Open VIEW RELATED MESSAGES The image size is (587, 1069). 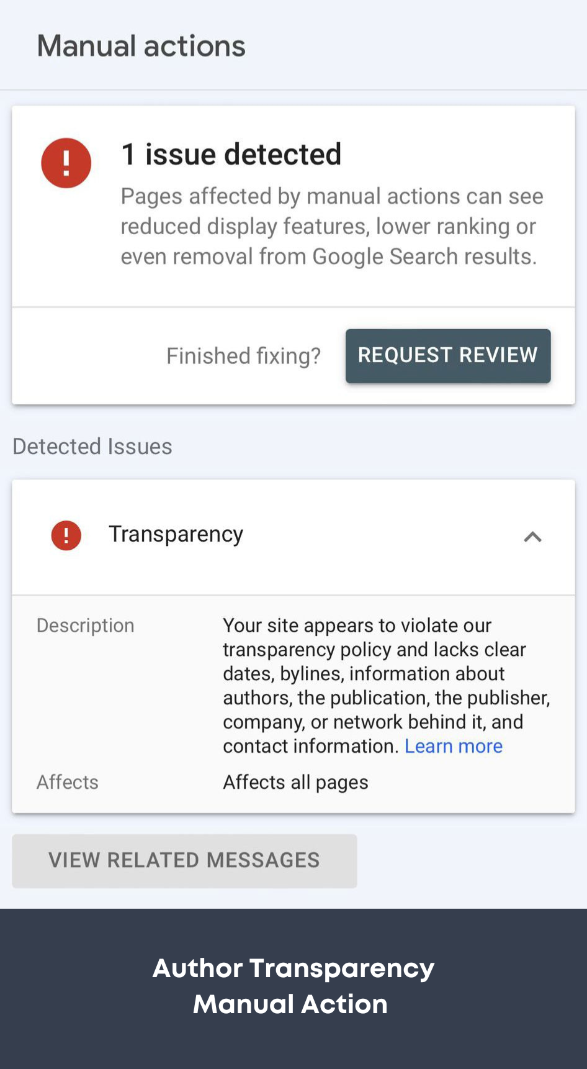tap(184, 860)
